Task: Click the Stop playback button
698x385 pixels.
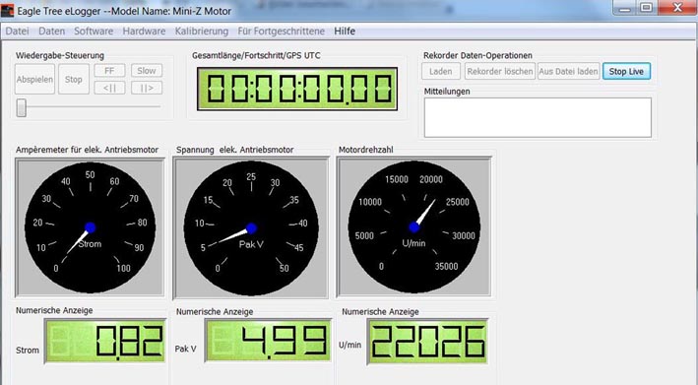Action: [x=74, y=79]
